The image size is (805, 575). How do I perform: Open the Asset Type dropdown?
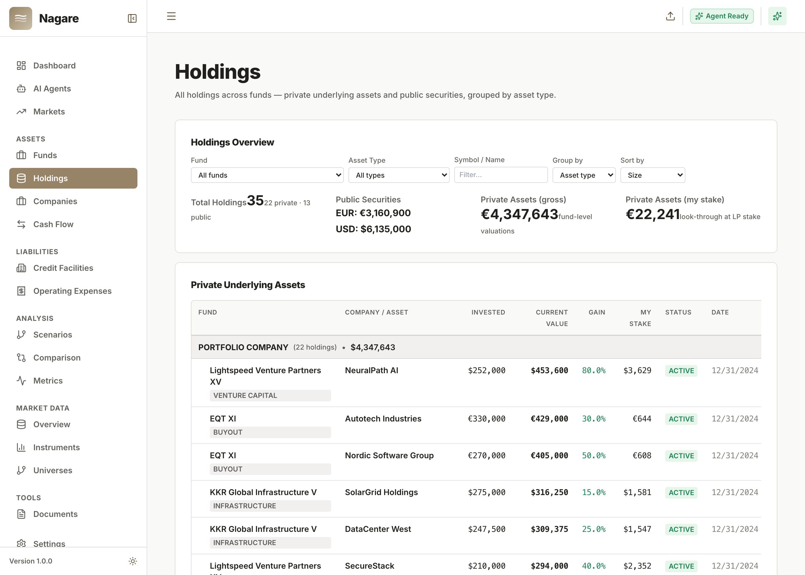(398, 175)
